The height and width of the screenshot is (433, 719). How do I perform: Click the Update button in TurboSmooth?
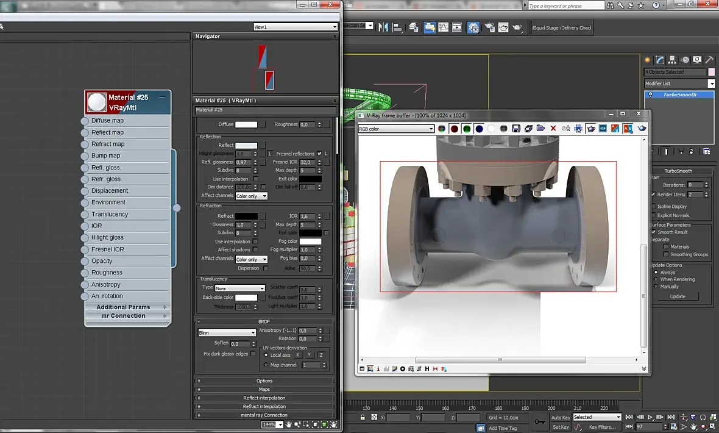pyautogui.click(x=678, y=296)
